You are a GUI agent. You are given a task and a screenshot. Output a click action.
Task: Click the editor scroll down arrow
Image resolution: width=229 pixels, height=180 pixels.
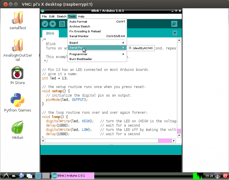tap(179, 135)
